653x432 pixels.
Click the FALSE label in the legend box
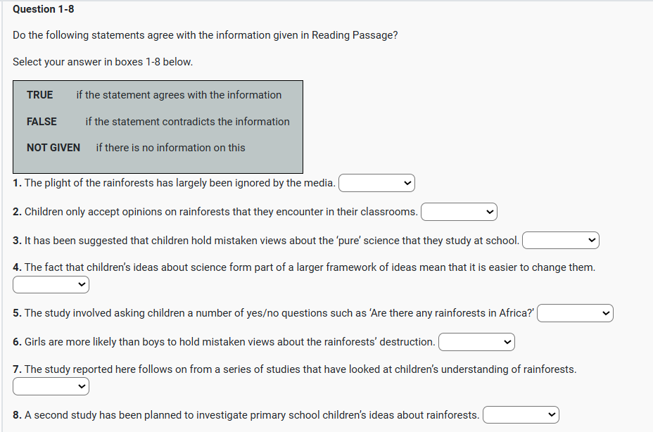click(x=42, y=122)
